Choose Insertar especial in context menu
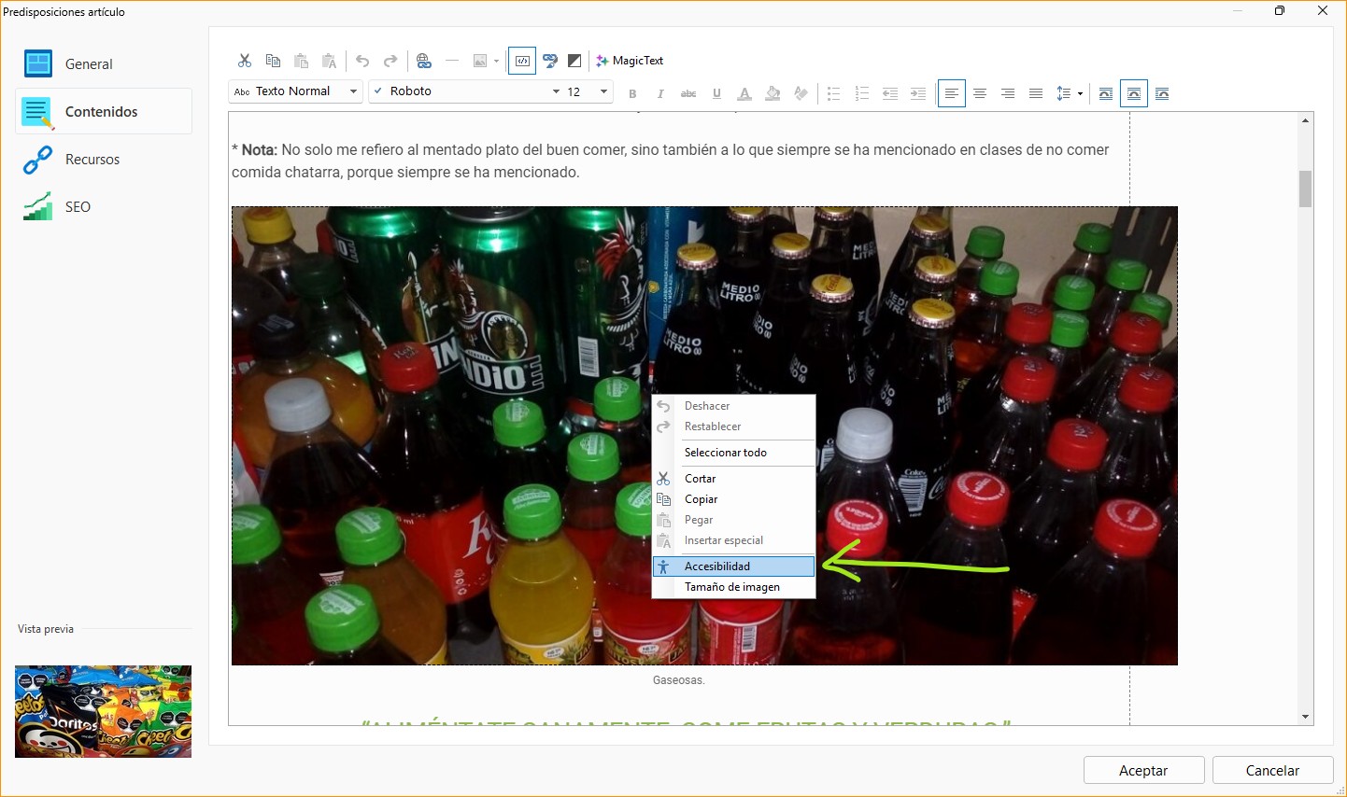This screenshot has width=1347, height=797. (x=733, y=540)
